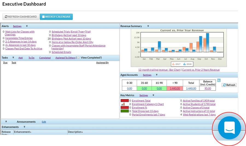Viewport: 246px width, 146px height.
Task: Open Enrollment Total metric
Action: tap(141, 101)
